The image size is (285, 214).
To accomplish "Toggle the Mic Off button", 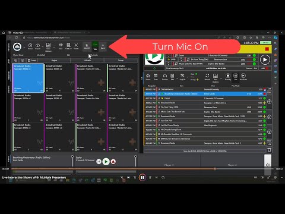I will (87, 46).
